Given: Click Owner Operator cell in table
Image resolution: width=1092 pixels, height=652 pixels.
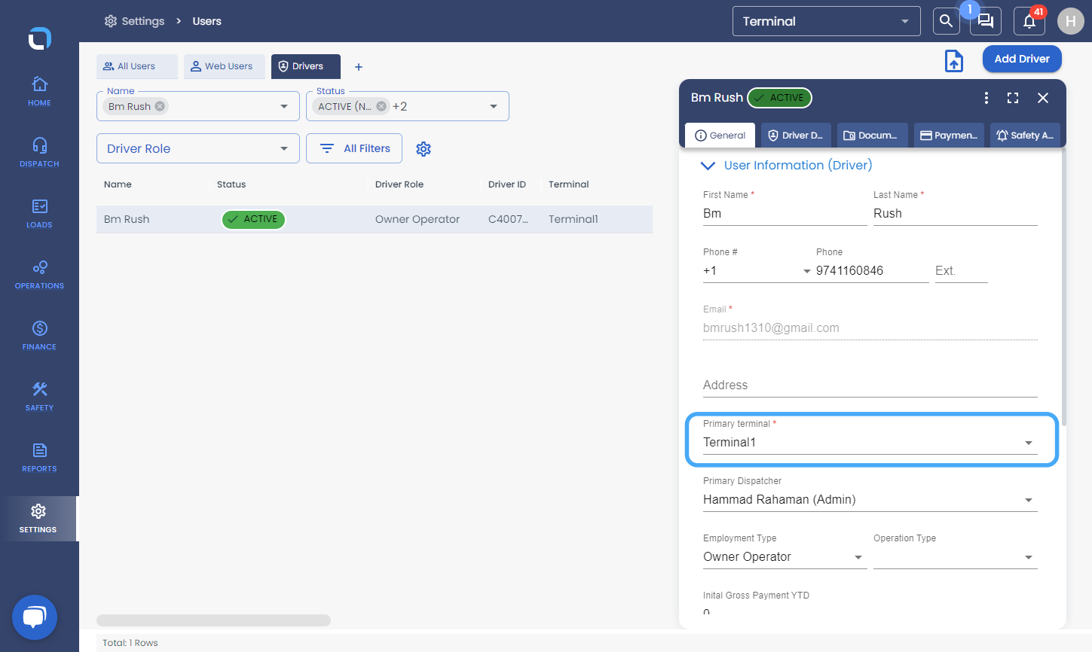Looking at the screenshot, I should click(x=418, y=219).
